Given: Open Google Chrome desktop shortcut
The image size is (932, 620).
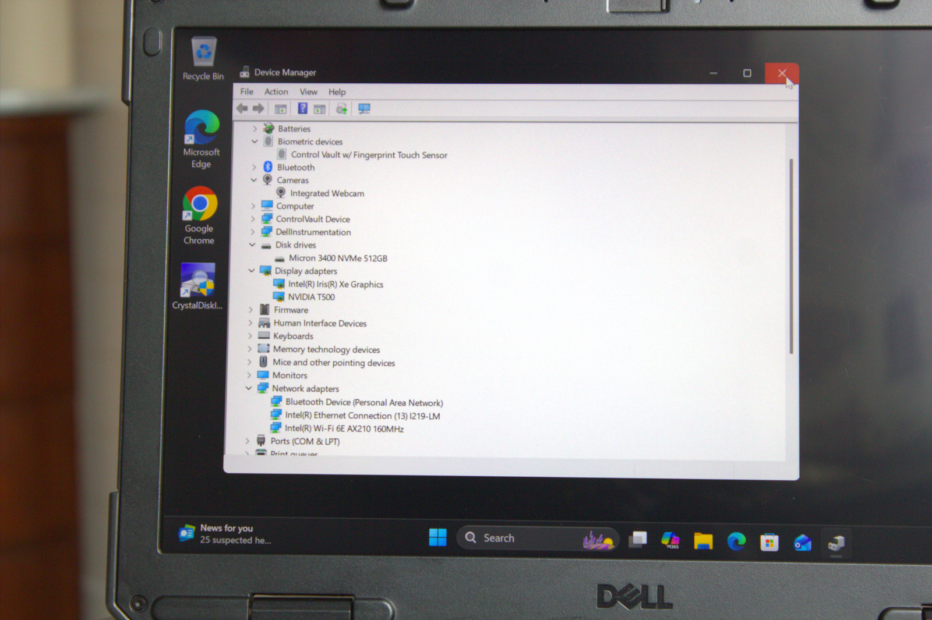Looking at the screenshot, I should [199, 215].
